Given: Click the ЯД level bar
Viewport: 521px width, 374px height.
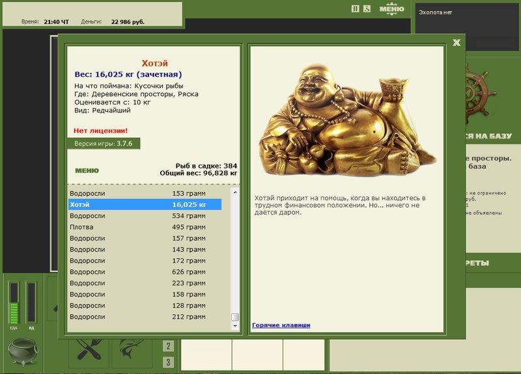Looking at the screenshot, I should point(31,302).
